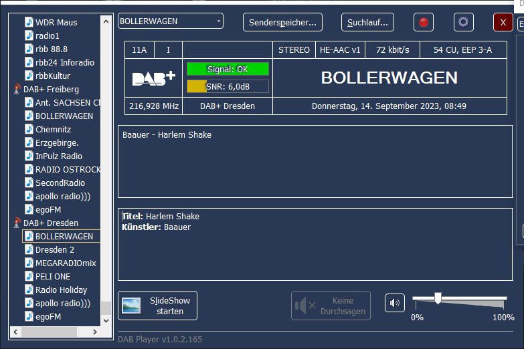This screenshot has width=524, height=349.
Task: Select BOLLERWAGEN under DAB+ Freiberg
Action: tap(64, 116)
